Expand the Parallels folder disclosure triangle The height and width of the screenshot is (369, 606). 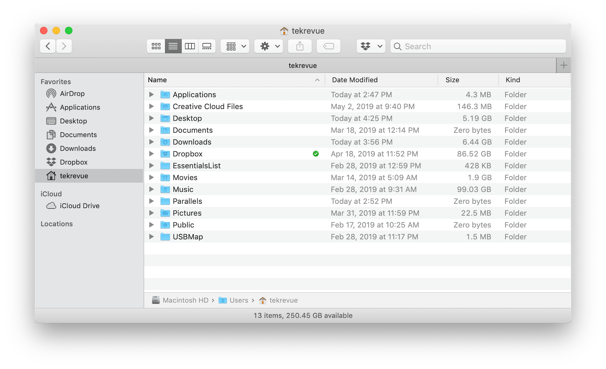coord(151,201)
